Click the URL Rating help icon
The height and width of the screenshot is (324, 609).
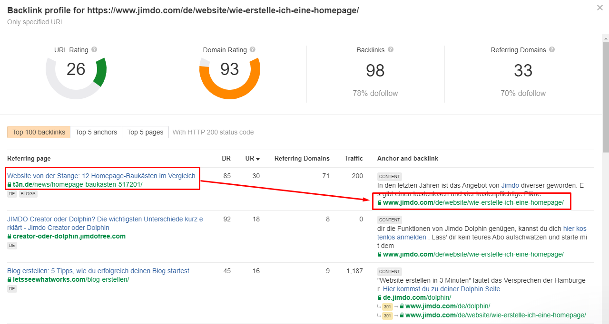coord(94,49)
